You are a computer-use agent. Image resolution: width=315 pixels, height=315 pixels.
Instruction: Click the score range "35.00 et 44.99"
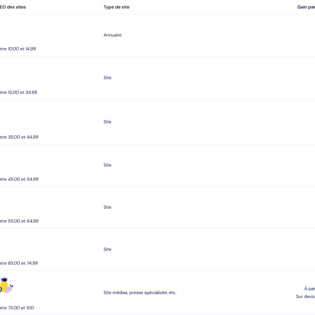tap(23, 137)
